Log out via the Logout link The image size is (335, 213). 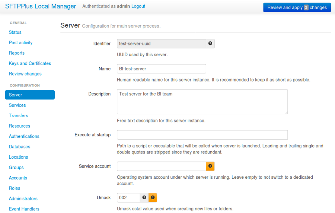point(138,6)
